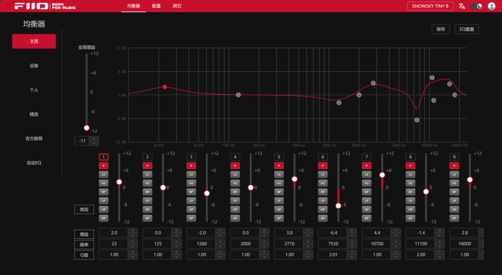Switch to the 配置 tab
Image resolution: width=502 pixels, height=275 pixels.
click(x=156, y=6)
